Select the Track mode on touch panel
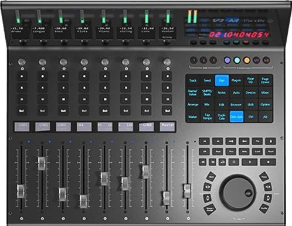292x226 pixels. 192,80
